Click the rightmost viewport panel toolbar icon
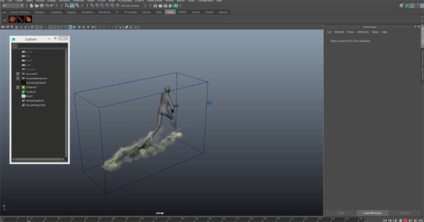The image size is (424, 222). [x=135, y=27]
